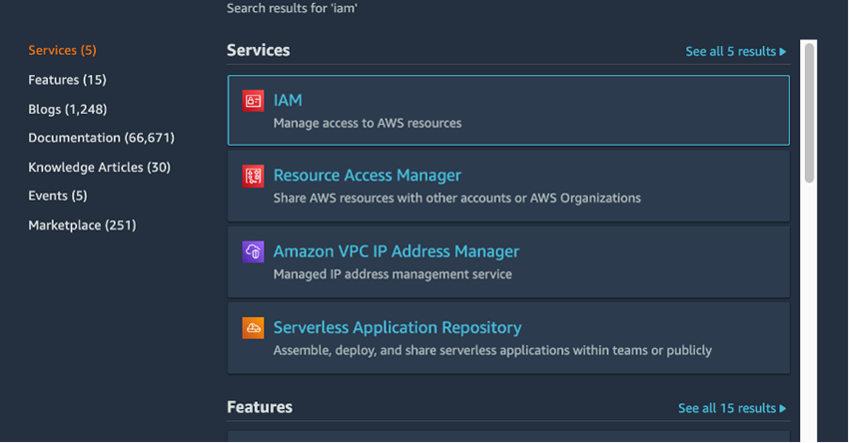The image size is (849, 443).
Task: Expand See all 15 results for Features
Action: (x=731, y=408)
